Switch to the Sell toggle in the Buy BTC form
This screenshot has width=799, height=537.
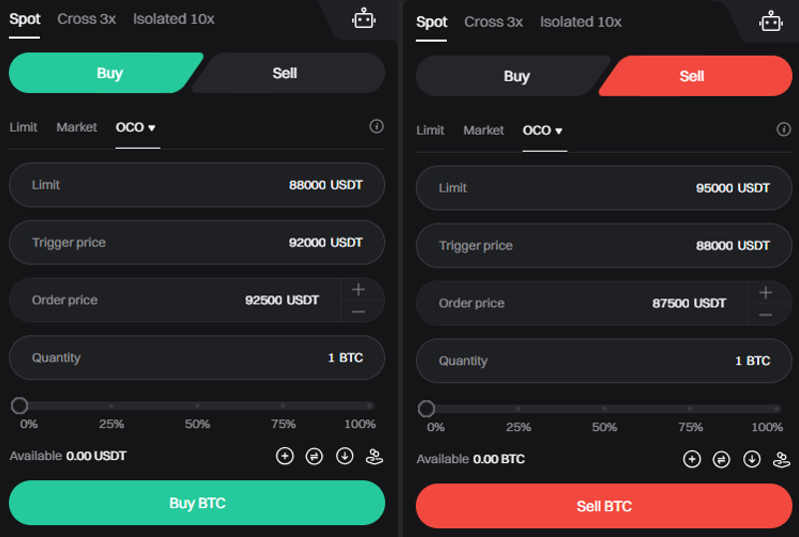(x=284, y=73)
